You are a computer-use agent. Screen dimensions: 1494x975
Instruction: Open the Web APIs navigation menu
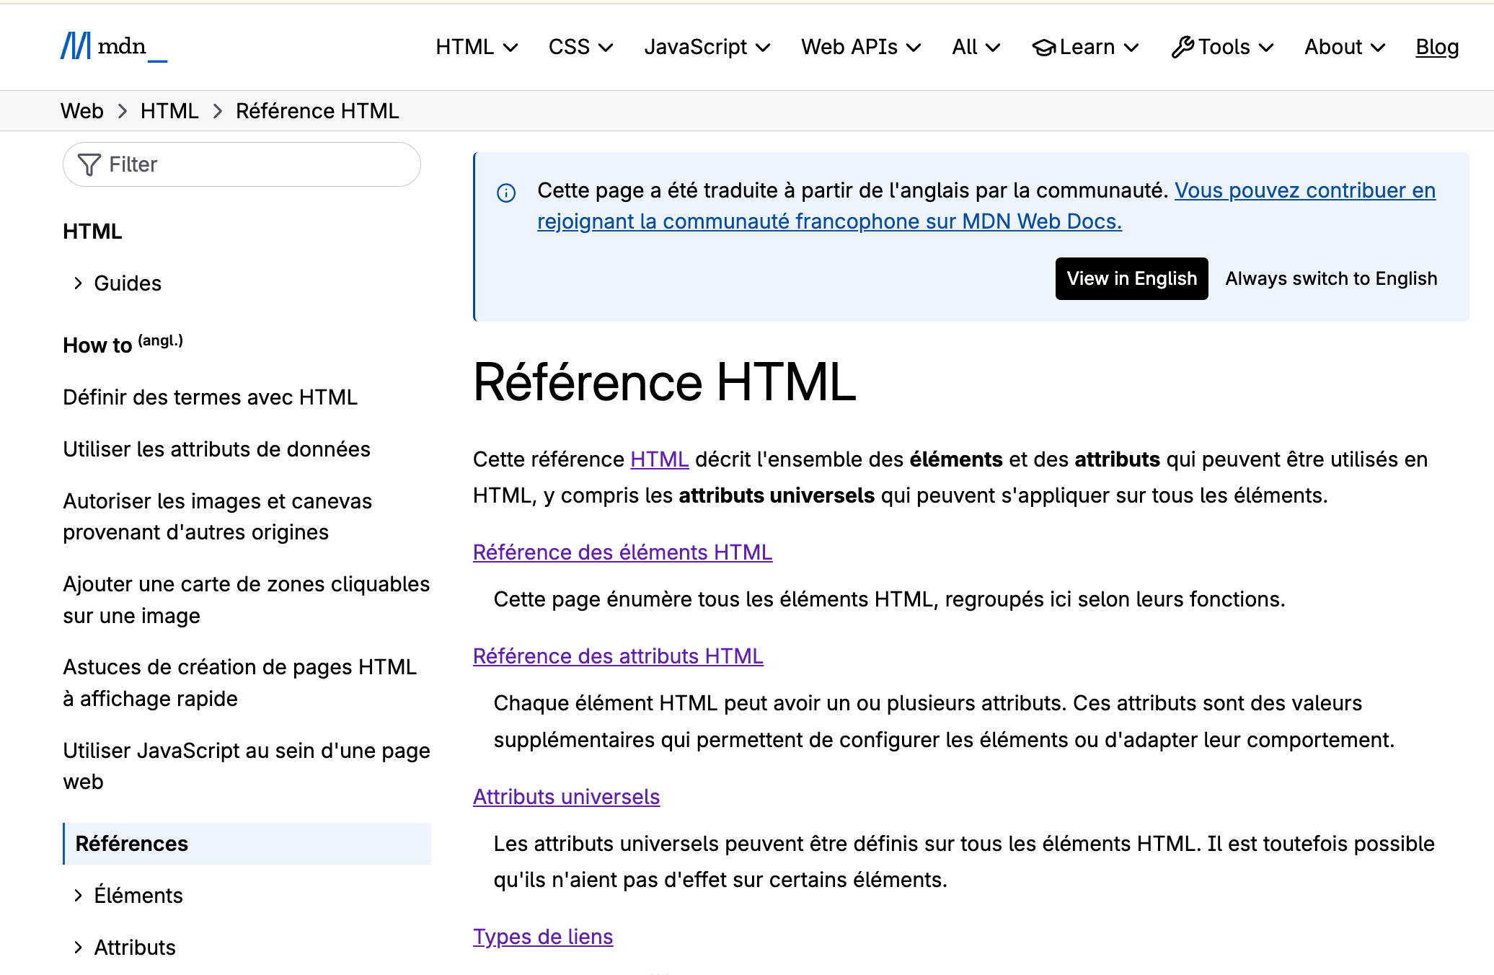[859, 47]
